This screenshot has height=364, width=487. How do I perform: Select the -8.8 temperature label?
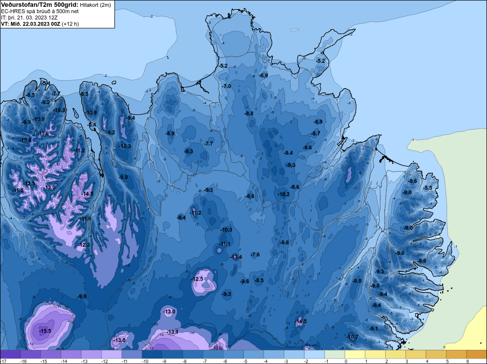[249, 113]
